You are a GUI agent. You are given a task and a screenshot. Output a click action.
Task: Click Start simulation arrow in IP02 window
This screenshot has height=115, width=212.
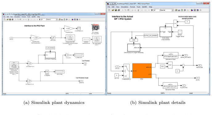[37, 19]
